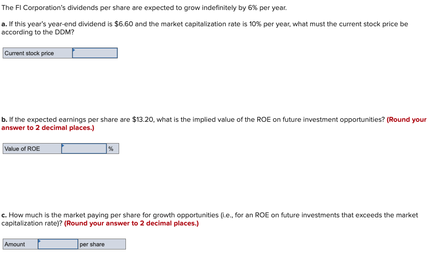This screenshot has width=438, height=259.
Task: Click blue triangle marker in stock price field
Action: 74,50
